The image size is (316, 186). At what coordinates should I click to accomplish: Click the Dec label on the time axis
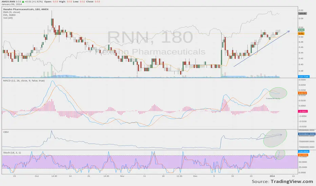(x=195, y=176)
